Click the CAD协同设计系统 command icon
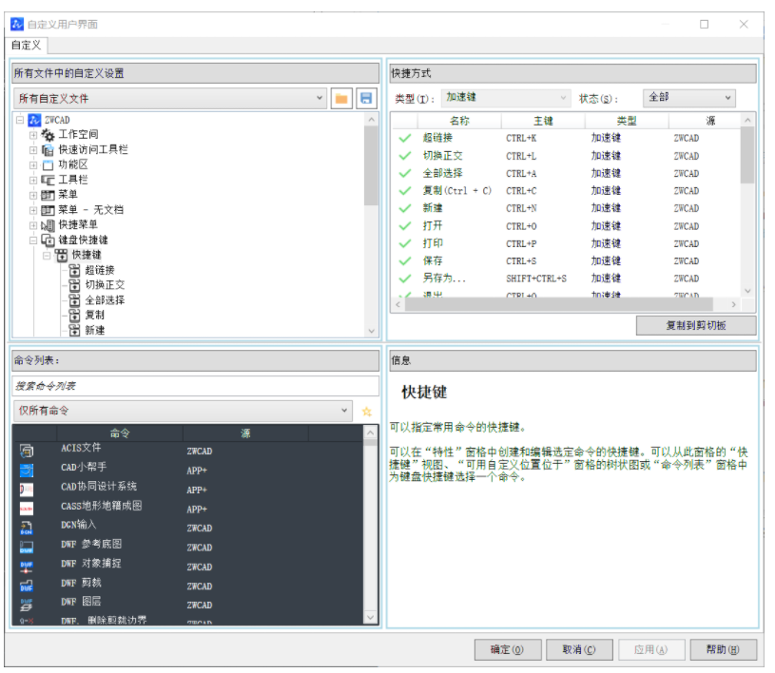Viewport: 775px width, 673px height. pos(27,490)
